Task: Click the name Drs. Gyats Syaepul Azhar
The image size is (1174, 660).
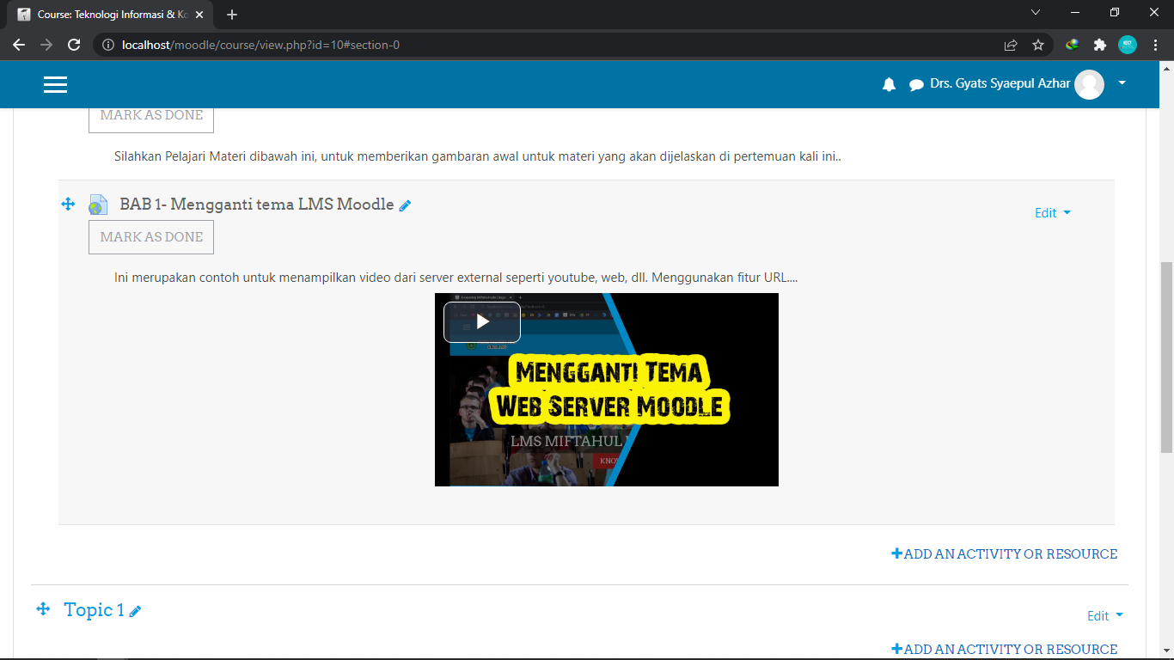Action: 1000,83
